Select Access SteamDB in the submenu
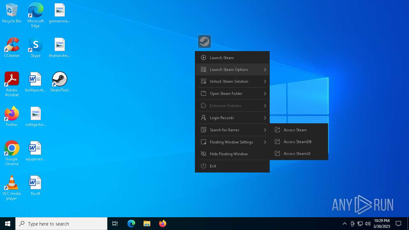 point(299,142)
